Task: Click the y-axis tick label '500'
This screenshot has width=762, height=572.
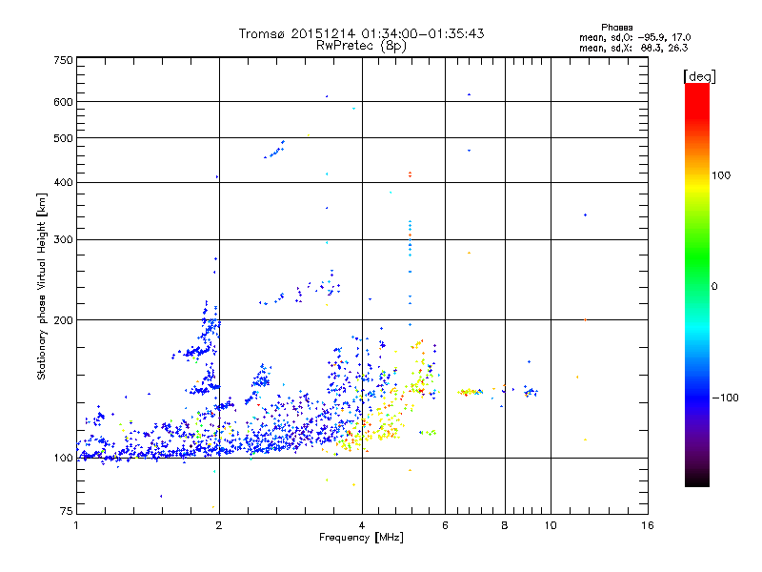Action: (63, 138)
